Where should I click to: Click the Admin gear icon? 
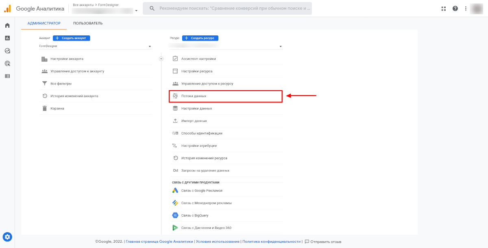[x=7, y=237]
